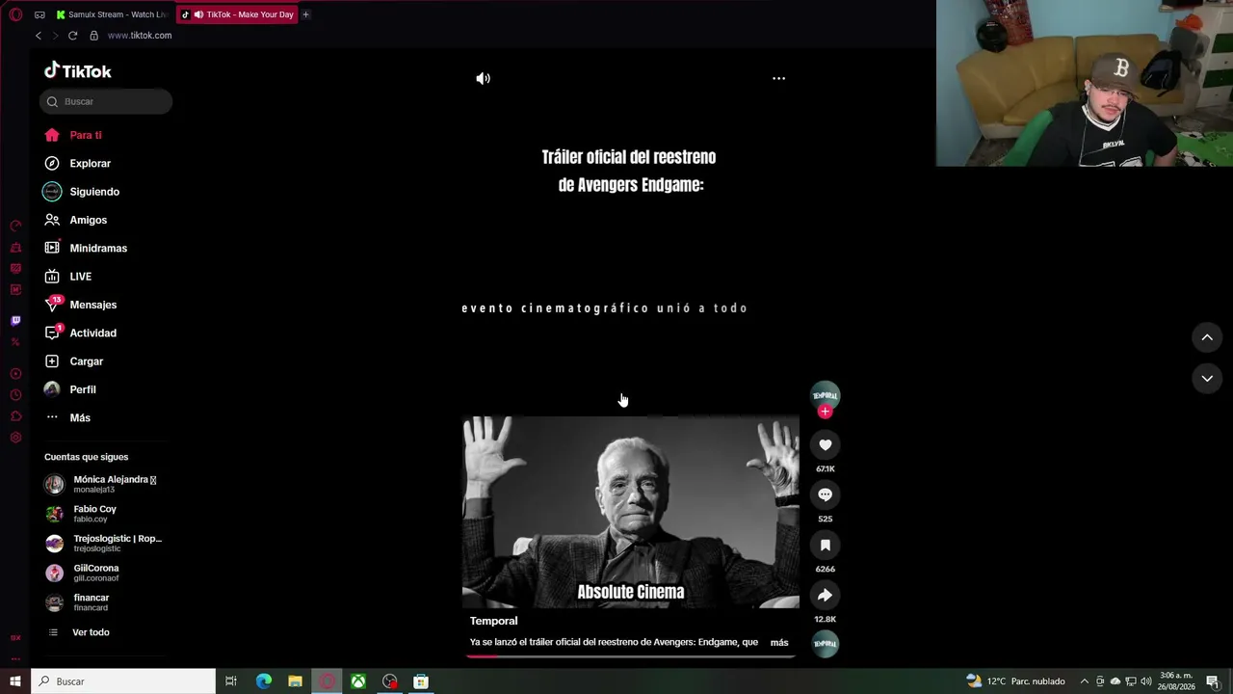Viewport: 1233px width, 694px height.
Task: Open the Windows Start menu
Action: [15, 681]
